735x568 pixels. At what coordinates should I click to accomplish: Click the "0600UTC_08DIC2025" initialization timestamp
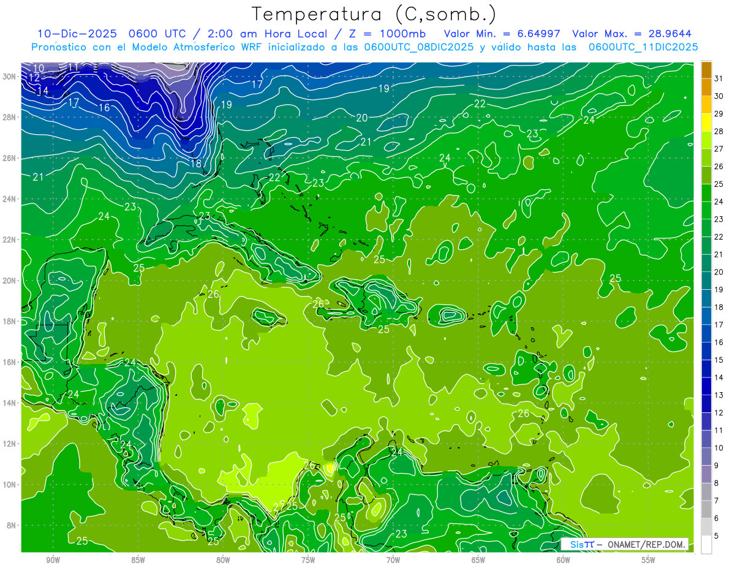[x=419, y=47]
